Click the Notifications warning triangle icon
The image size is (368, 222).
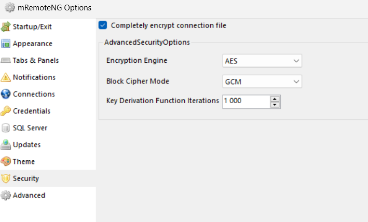(6, 77)
